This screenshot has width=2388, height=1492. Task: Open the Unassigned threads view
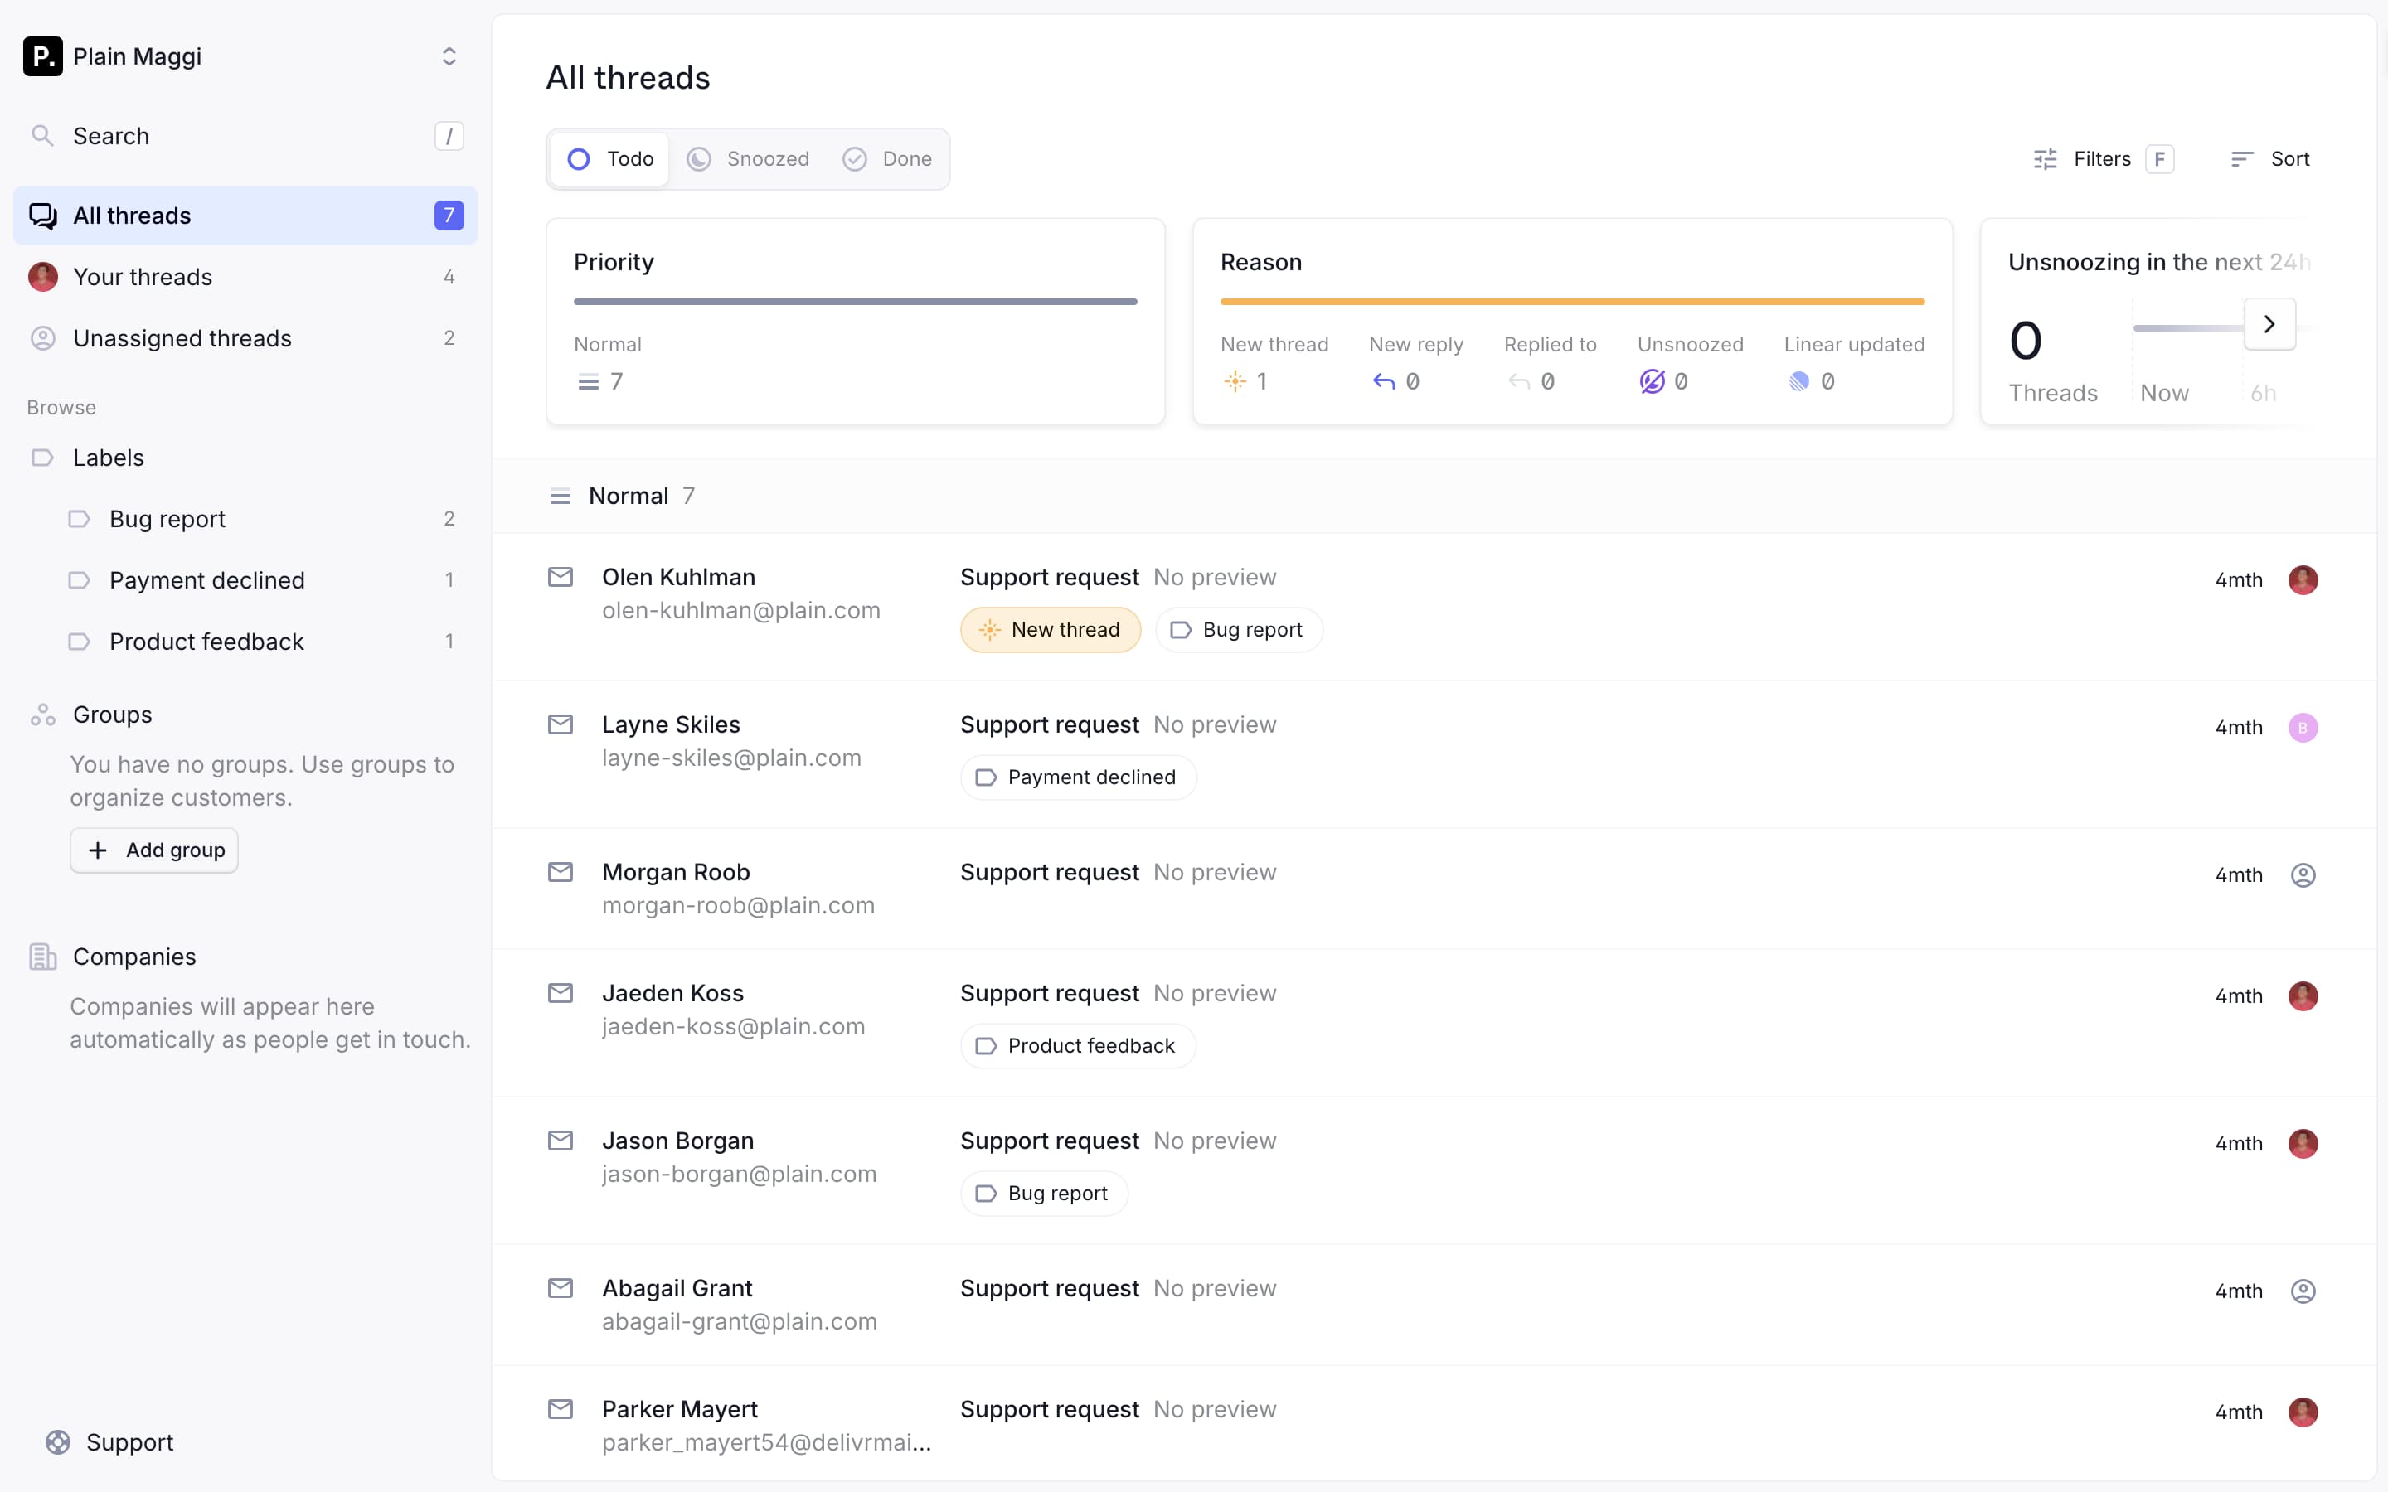coord(182,338)
